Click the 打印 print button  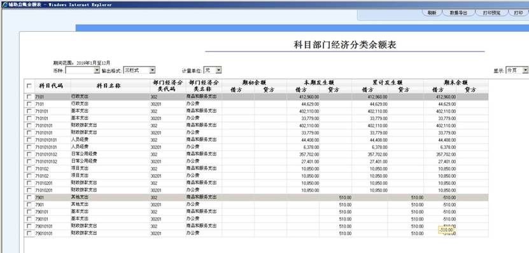click(x=518, y=13)
